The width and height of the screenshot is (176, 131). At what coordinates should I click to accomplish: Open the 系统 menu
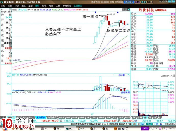(x=3, y=6)
